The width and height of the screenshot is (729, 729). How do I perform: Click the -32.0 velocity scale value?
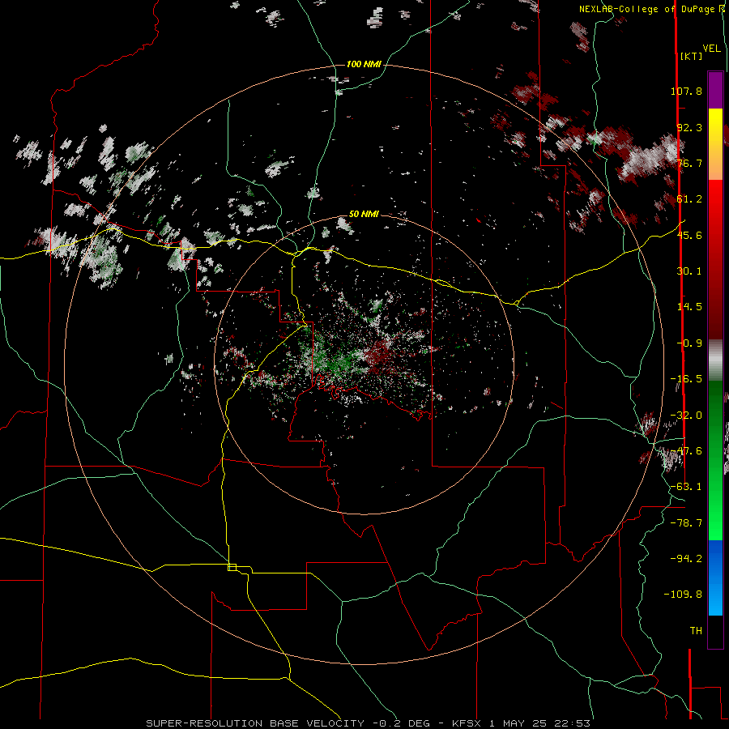pos(686,416)
